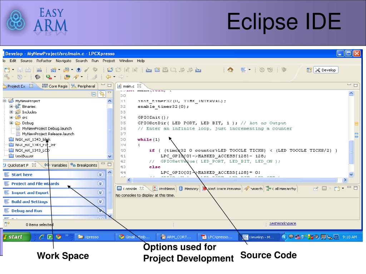The width and height of the screenshot is (366, 274).
Task: Click the Print toolbar icon
Action: pos(28,70)
